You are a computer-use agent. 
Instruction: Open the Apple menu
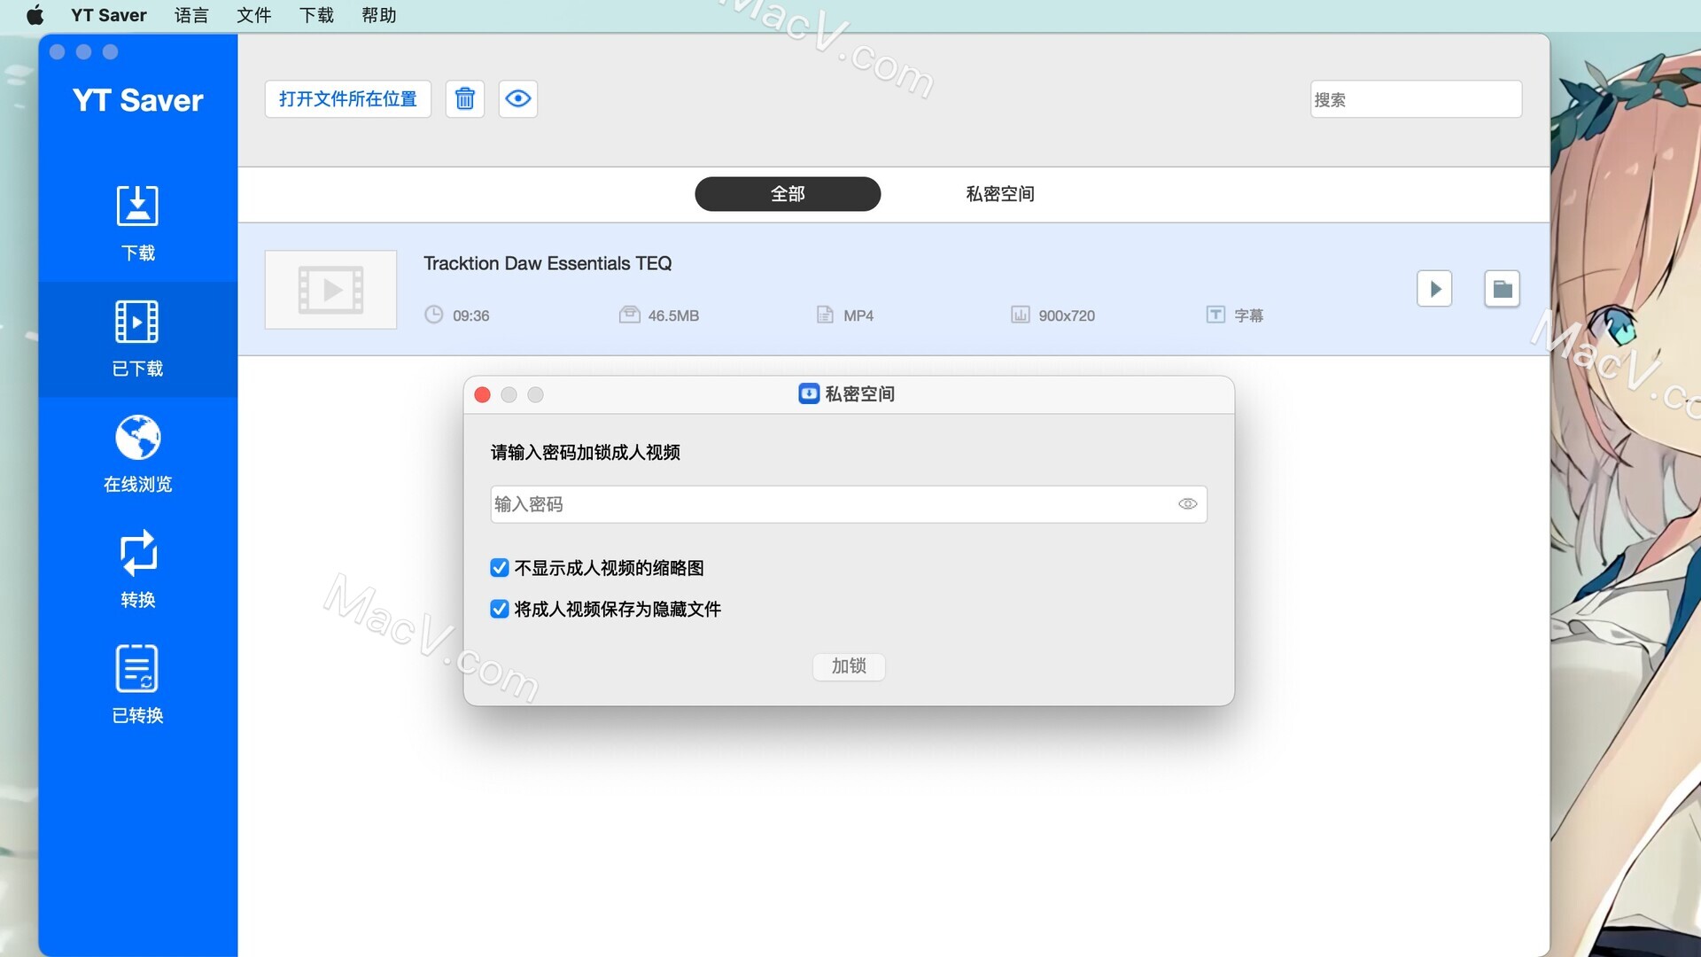(x=35, y=15)
